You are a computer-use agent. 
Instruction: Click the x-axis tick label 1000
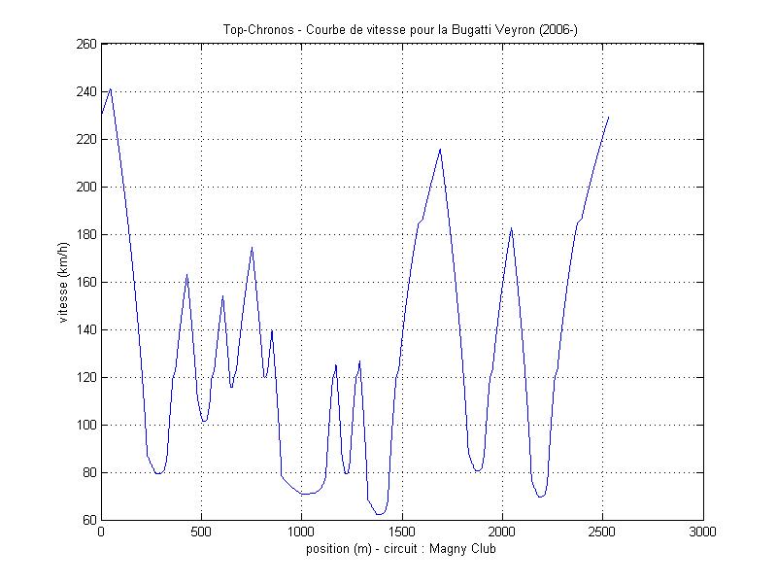coord(301,532)
